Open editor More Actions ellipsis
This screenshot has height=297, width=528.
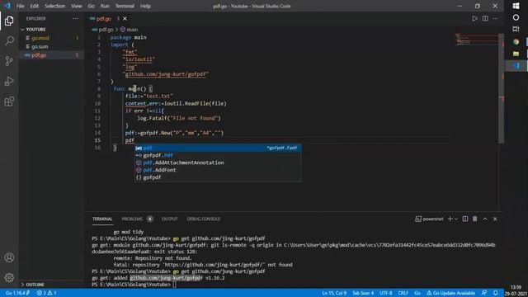495,18
